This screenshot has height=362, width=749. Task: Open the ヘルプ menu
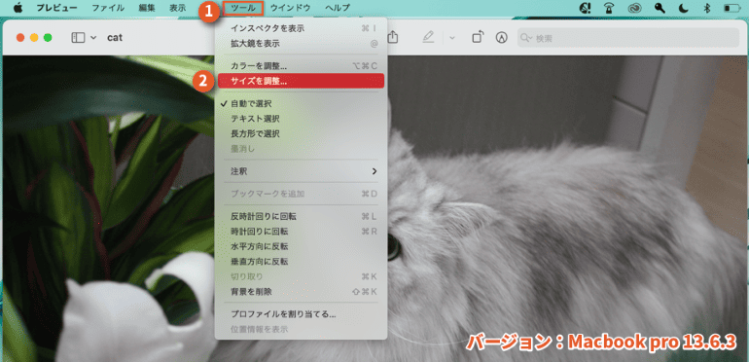pyautogui.click(x=338, y=8)
